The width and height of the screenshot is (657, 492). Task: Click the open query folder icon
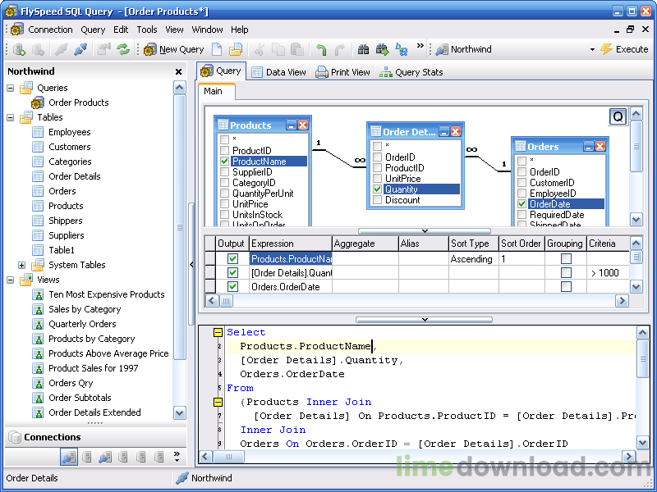coord(236,49)
